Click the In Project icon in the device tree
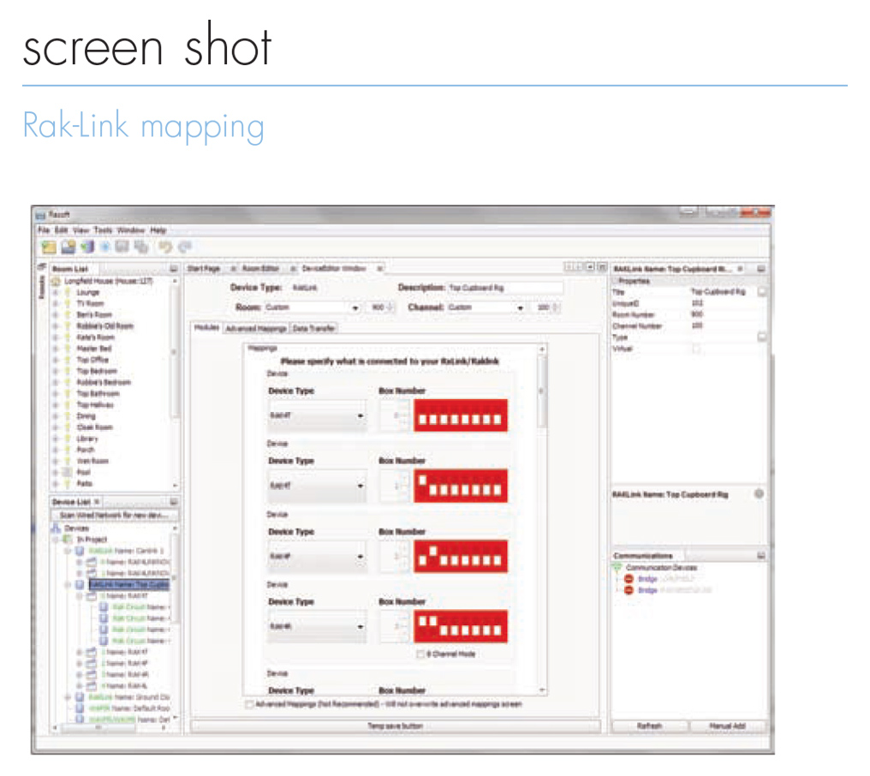The width and height of the screenshot is (870, 776). [68, 539]
